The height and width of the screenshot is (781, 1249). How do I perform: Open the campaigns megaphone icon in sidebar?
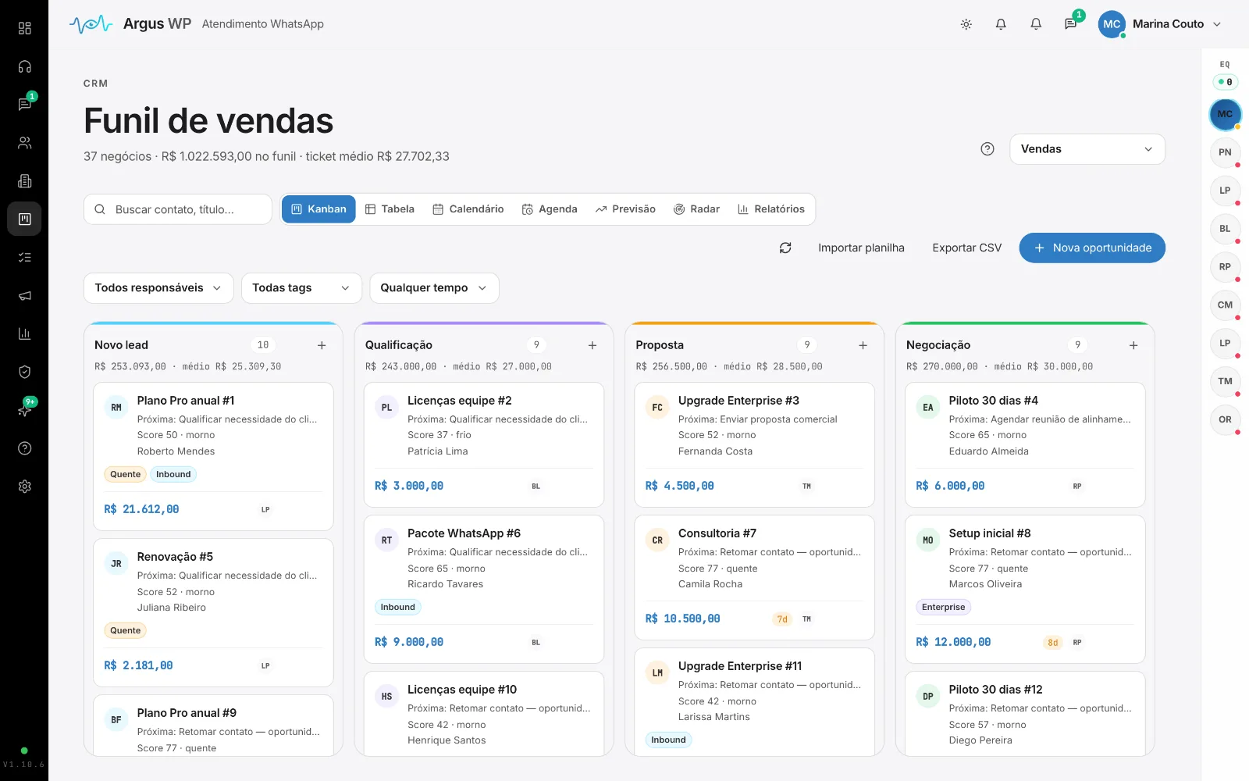(24, 295)
